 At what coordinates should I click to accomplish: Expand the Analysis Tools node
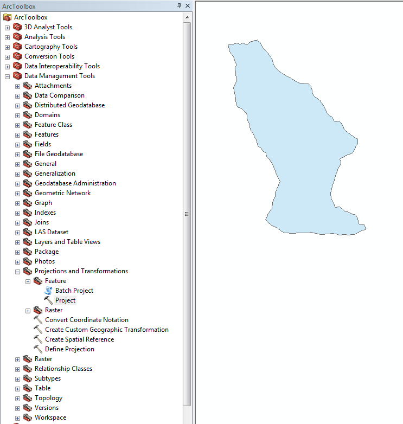pos(7,37)
